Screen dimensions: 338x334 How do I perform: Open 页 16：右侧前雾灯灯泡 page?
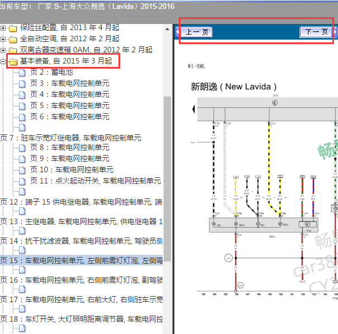point(81,280)
